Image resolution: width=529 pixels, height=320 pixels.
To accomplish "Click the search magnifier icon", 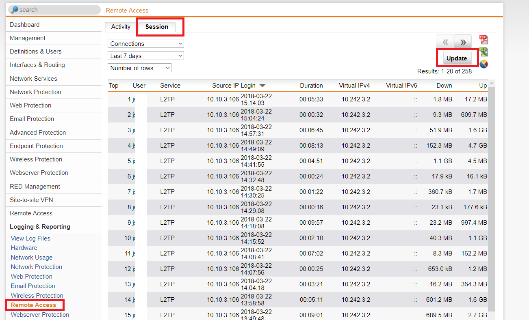I will [x=14, y=10].
